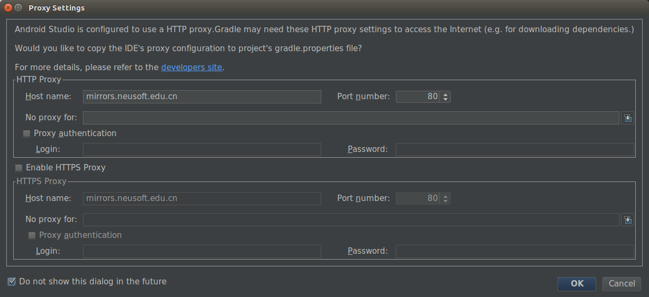649x297 pixels.
Task: Decrease HTTPS proxy port number
Action: click(446, 201)
